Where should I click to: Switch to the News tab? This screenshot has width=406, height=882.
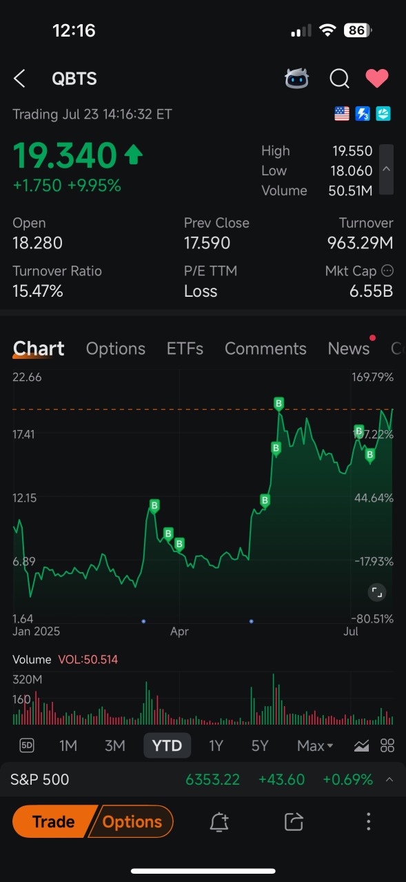pos(349,349)
